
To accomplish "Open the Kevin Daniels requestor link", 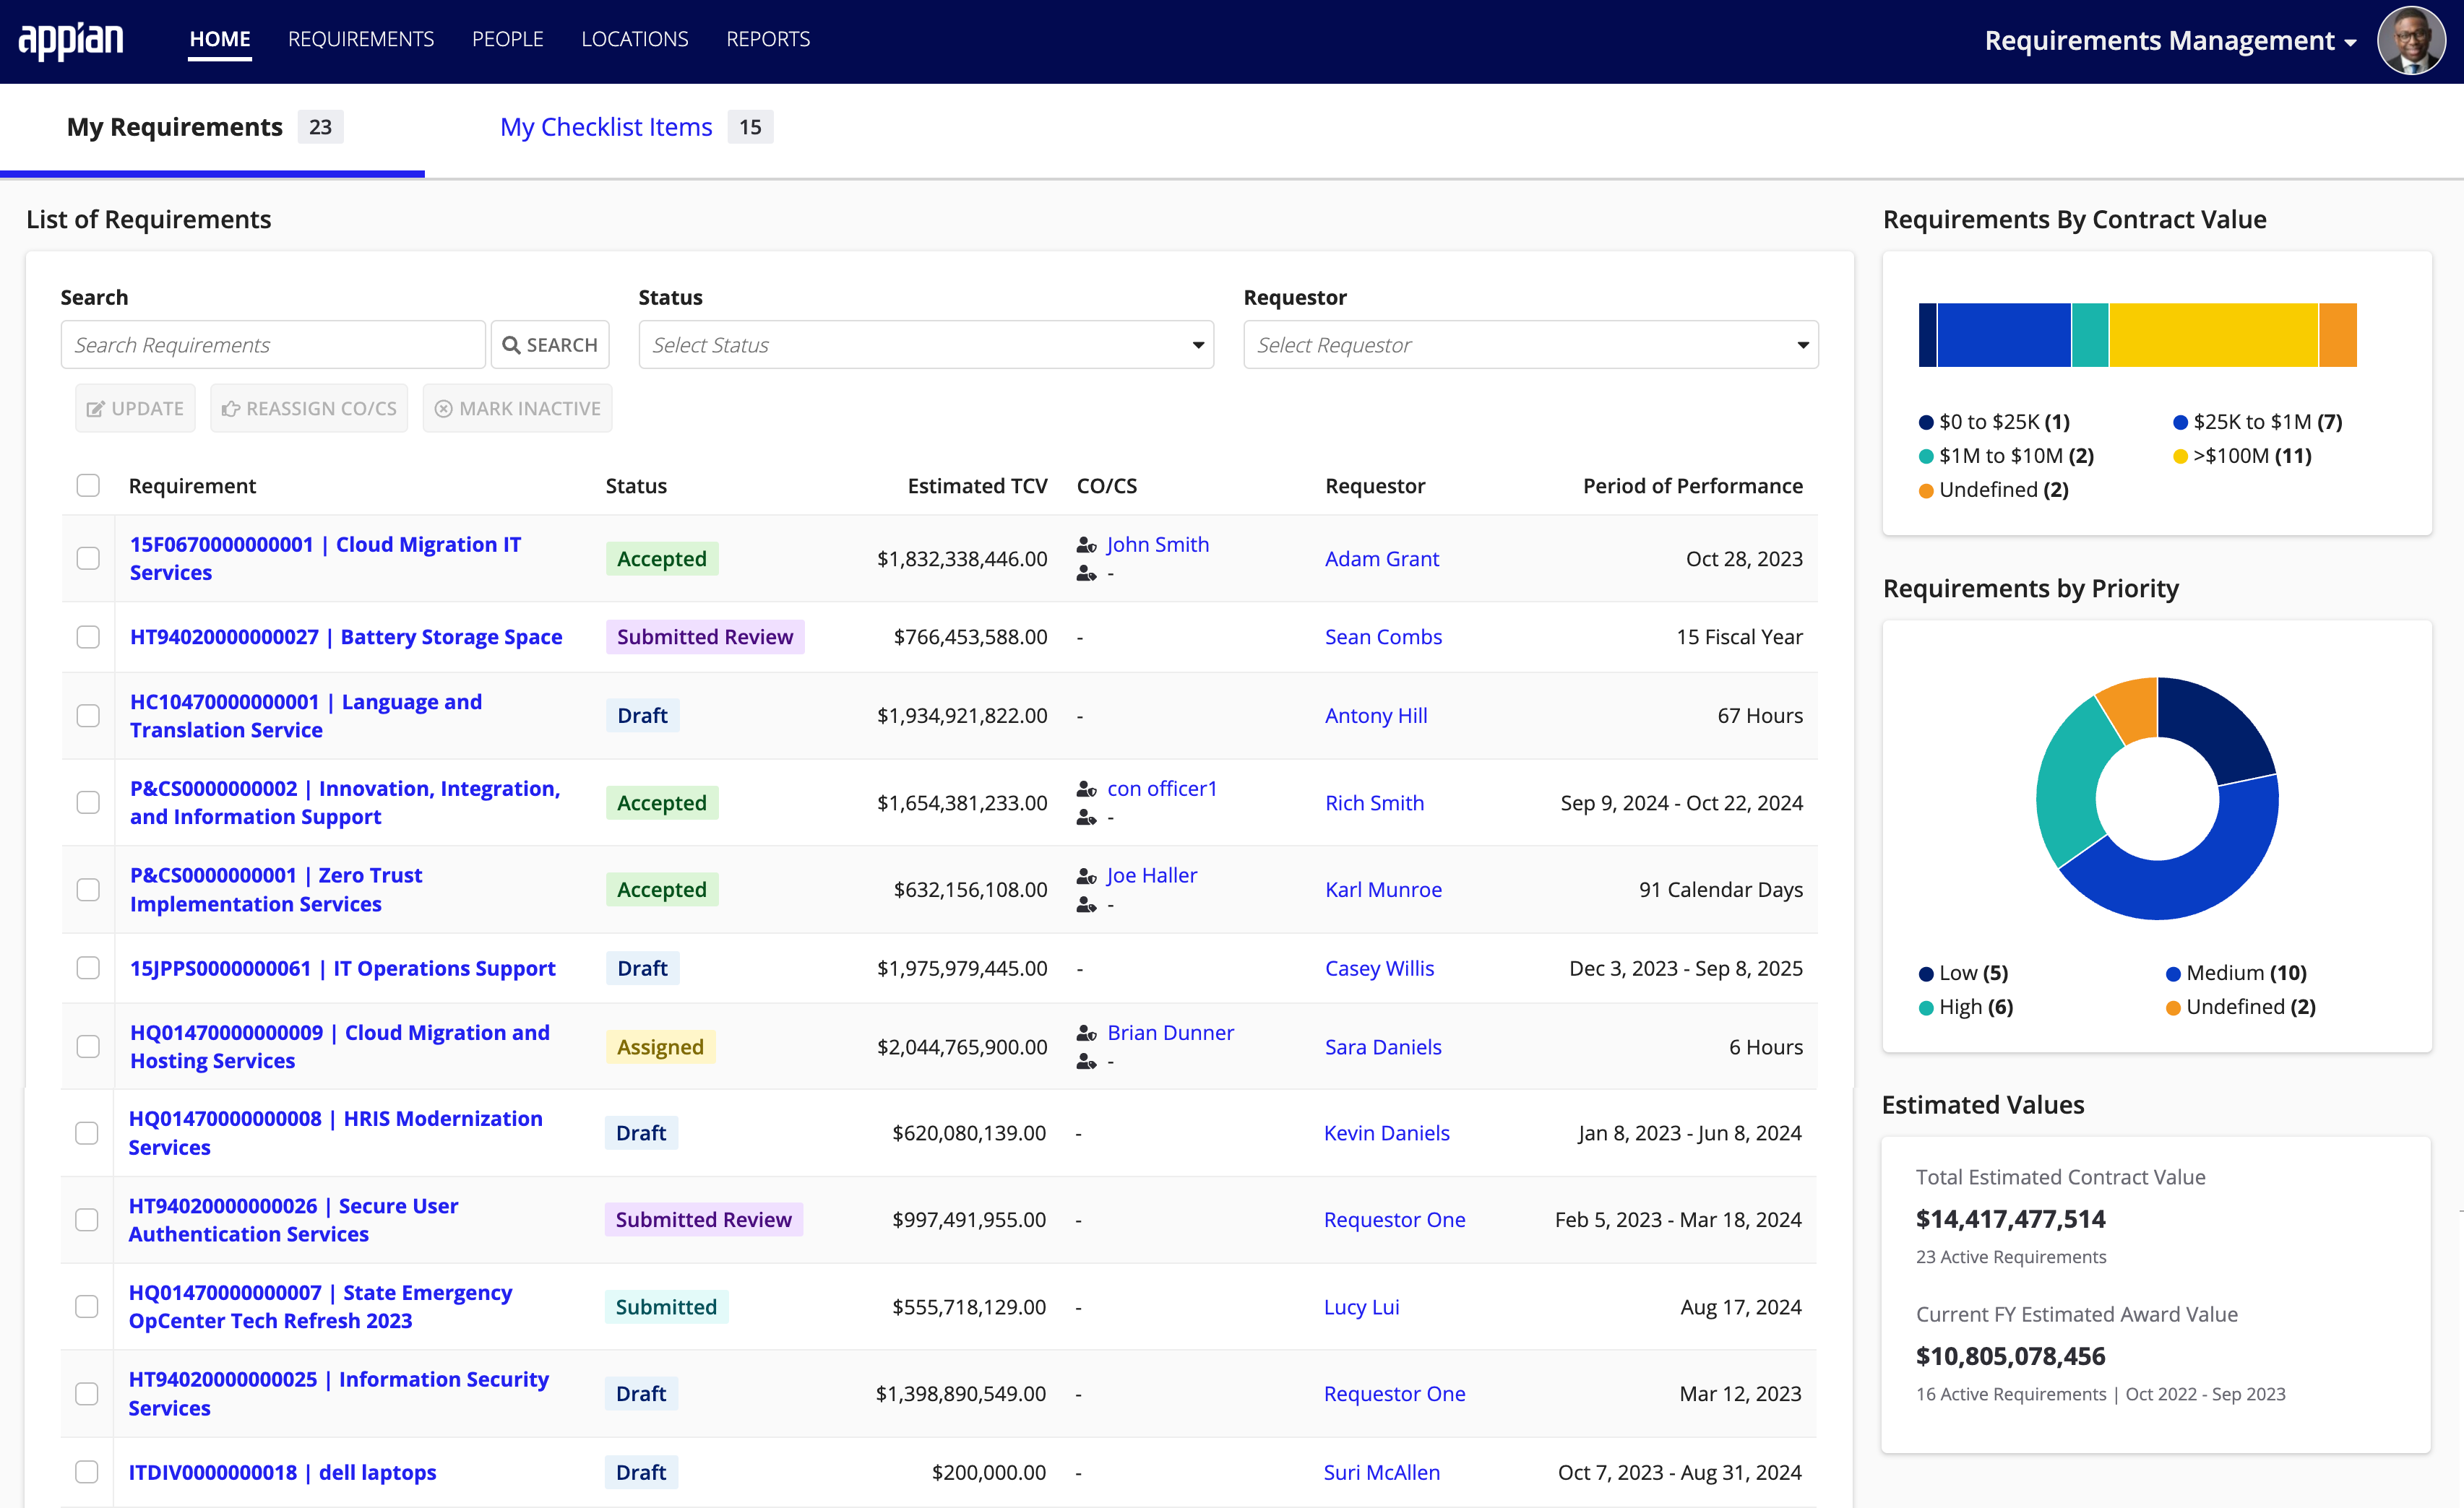I will [x=1386, y=1132].
